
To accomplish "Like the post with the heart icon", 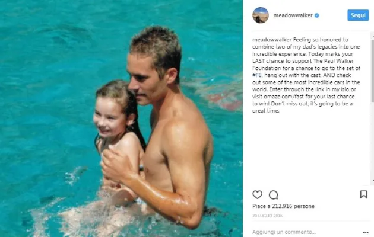I will 257,195.
